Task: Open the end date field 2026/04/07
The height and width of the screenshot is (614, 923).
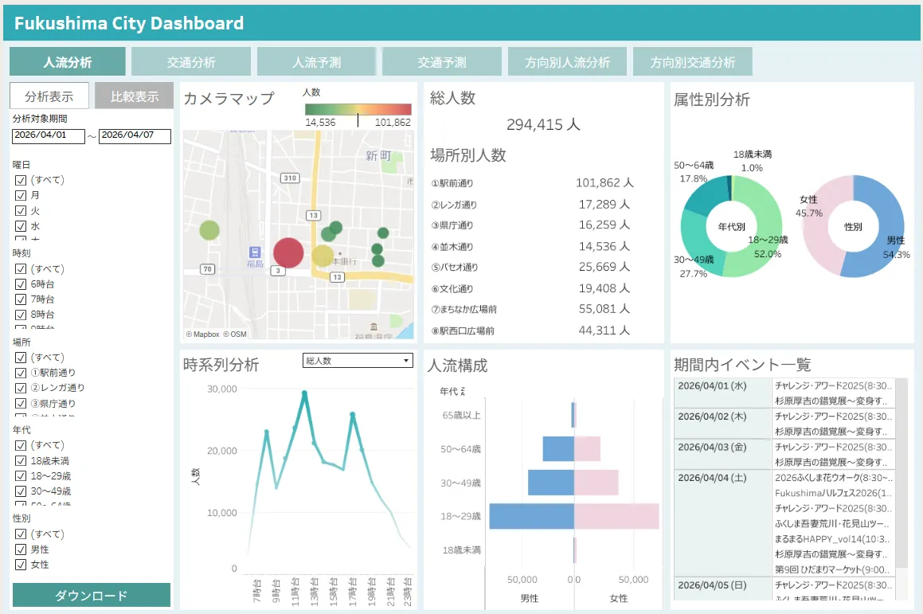Action: [x=135, y=136]
